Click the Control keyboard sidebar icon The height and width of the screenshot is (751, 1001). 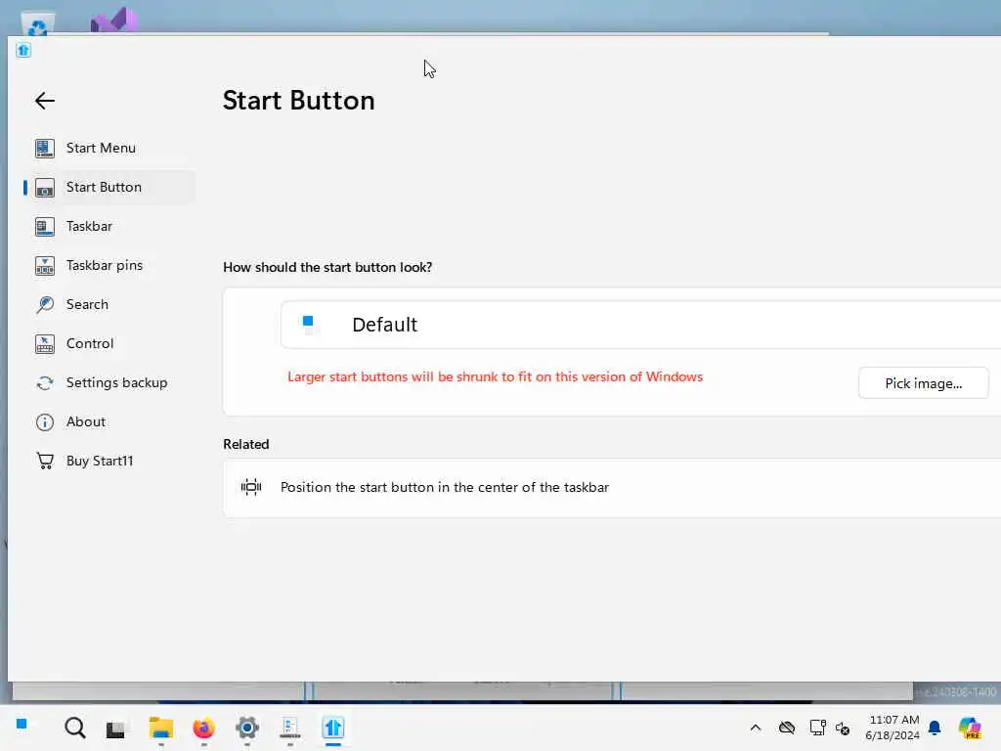[x=45, y=344]
